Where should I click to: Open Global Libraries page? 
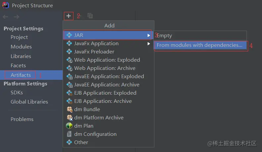tap(29, 102)
